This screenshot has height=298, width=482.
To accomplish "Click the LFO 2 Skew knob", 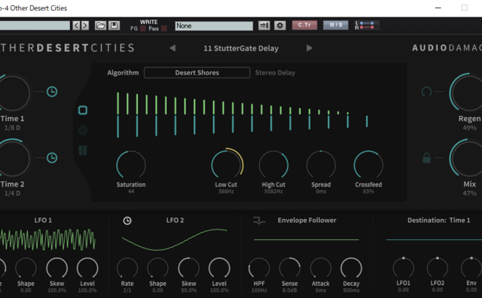I will 189,268.
